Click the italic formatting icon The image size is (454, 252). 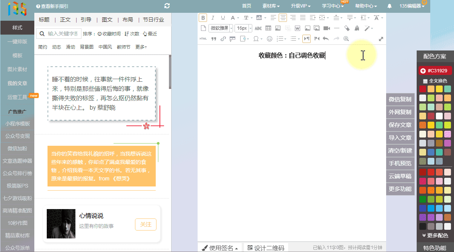(213, 18)
